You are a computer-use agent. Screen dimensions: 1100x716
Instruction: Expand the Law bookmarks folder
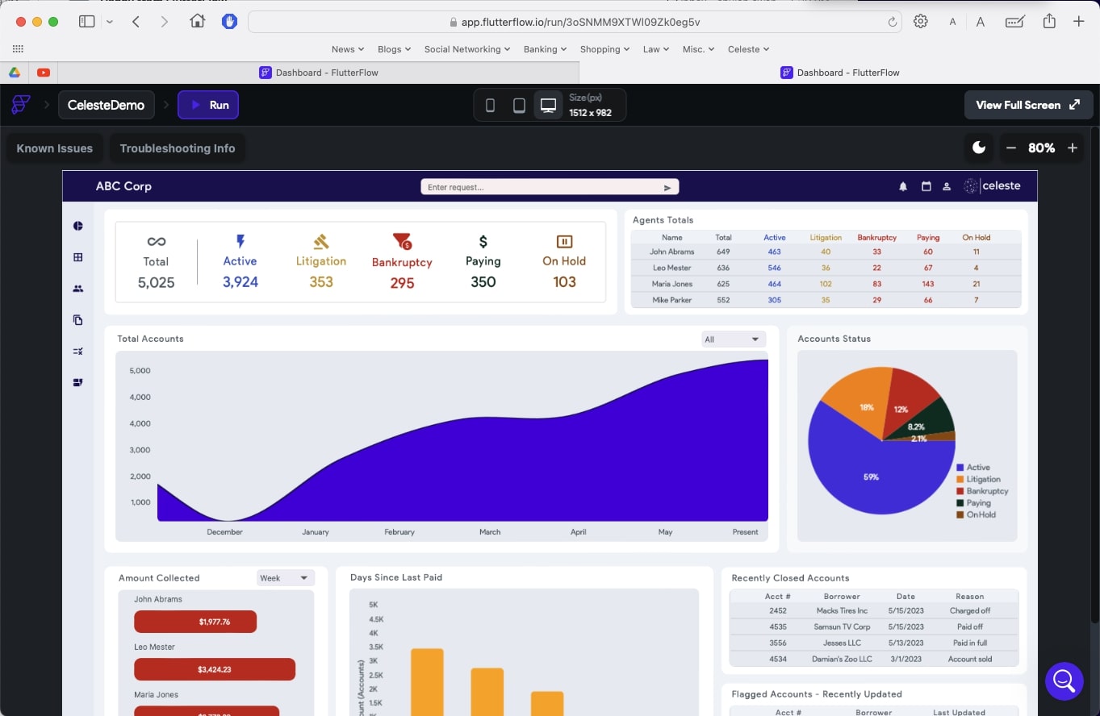[x=656, y=49]
